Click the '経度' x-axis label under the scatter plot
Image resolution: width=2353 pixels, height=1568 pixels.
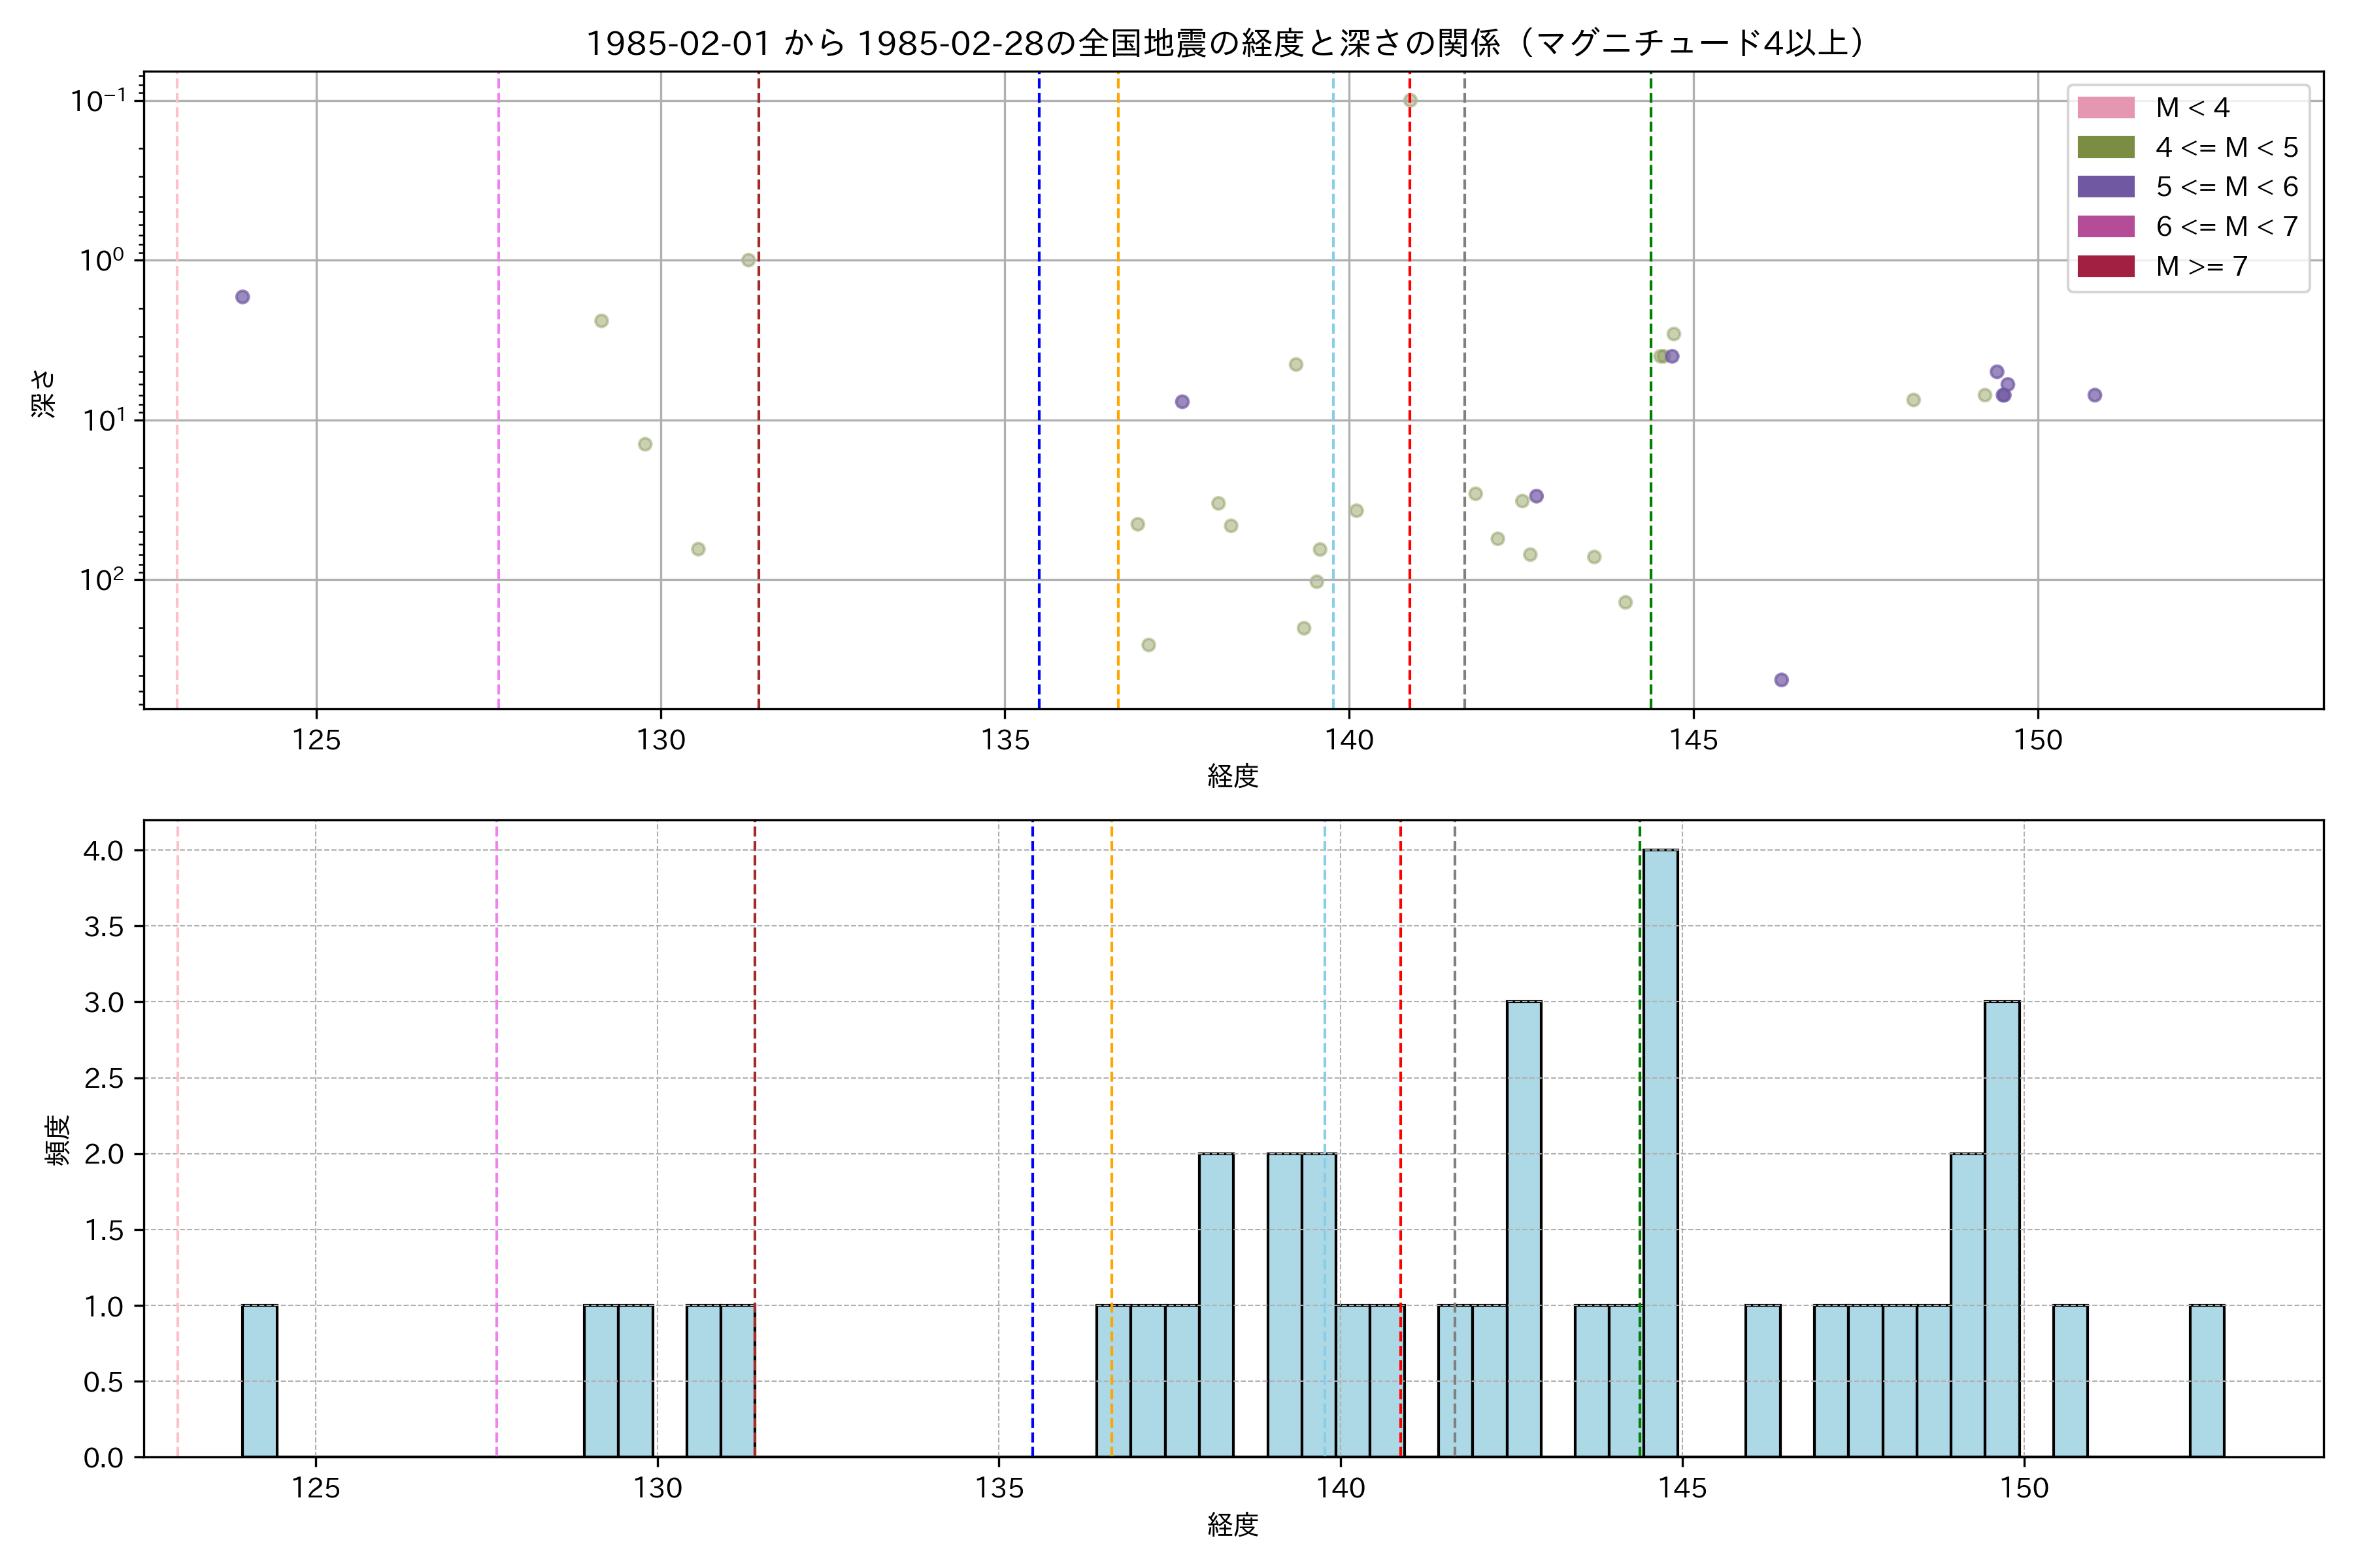(1233, 776)
